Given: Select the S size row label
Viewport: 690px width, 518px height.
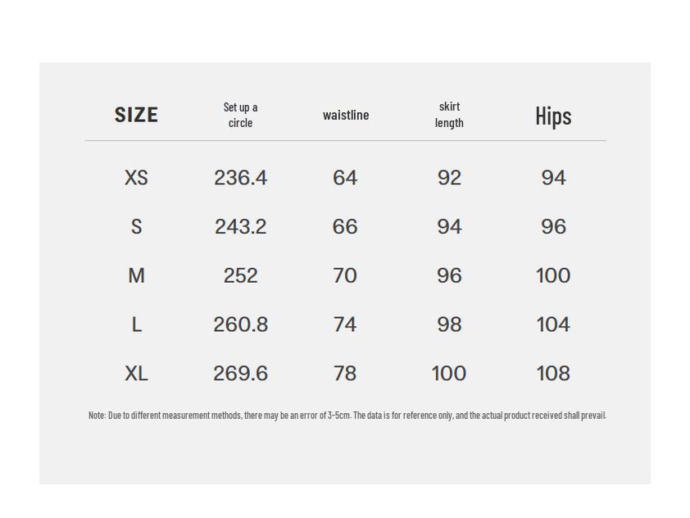Looking at the screenshot, I should 136,227.
